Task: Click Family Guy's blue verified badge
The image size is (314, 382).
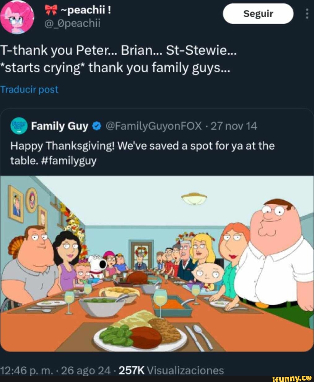Action: coord(97,126)
